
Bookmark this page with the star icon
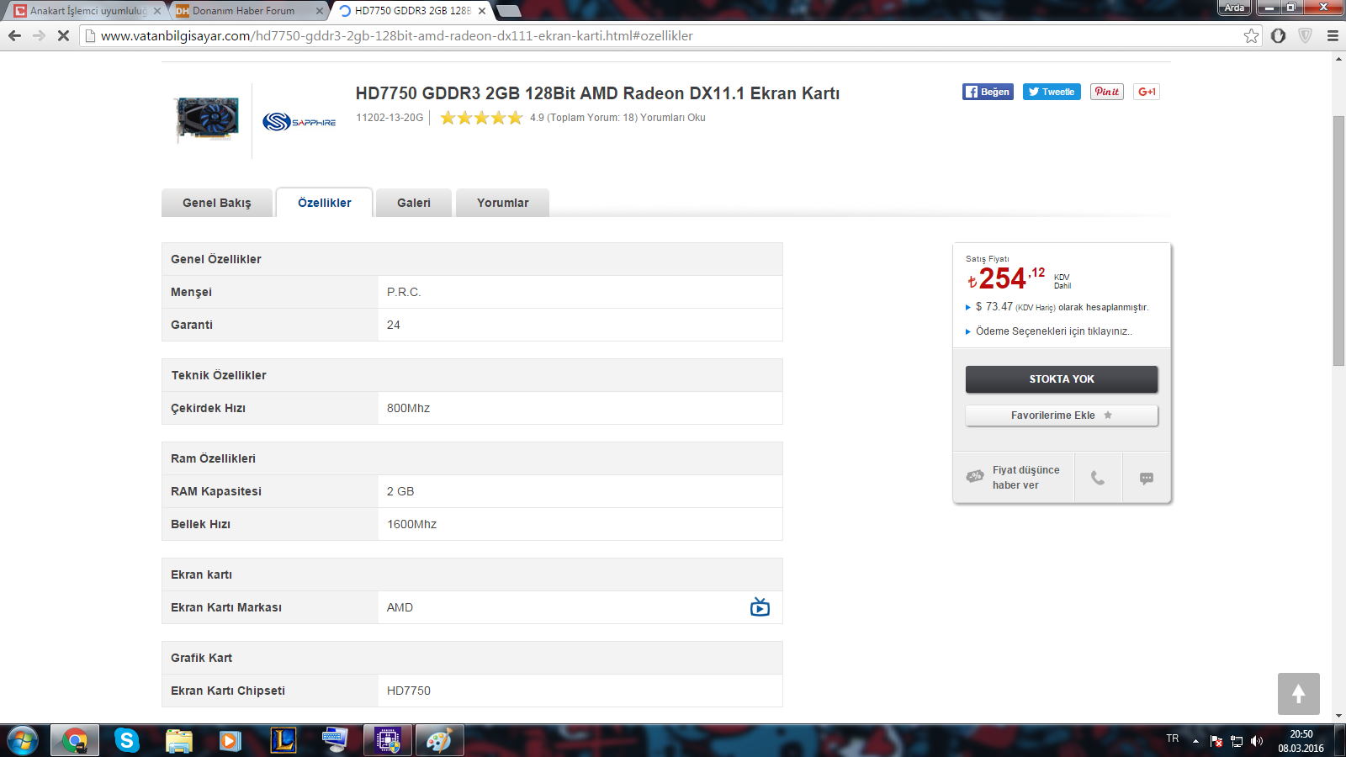1251,35
